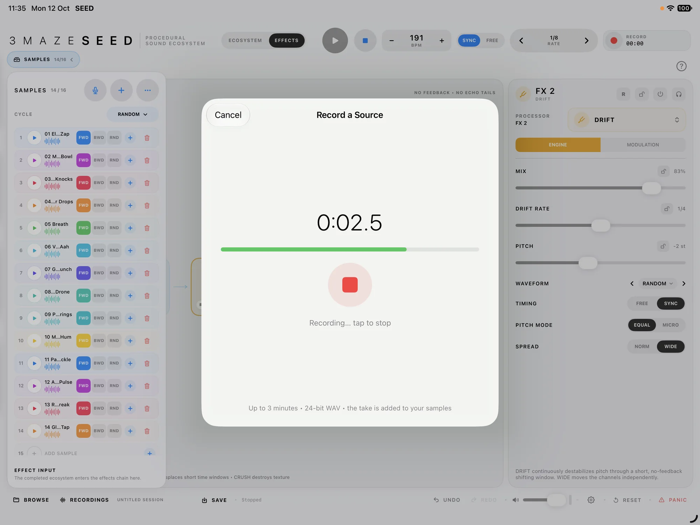Lock the MIX parameter
The image size is (700, 525).
click(x=663, y=171)
